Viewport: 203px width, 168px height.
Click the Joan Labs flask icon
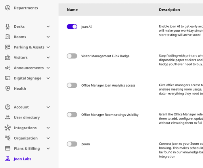coord(8,159)
